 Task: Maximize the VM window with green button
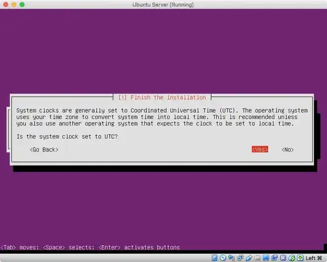(22, 4)
